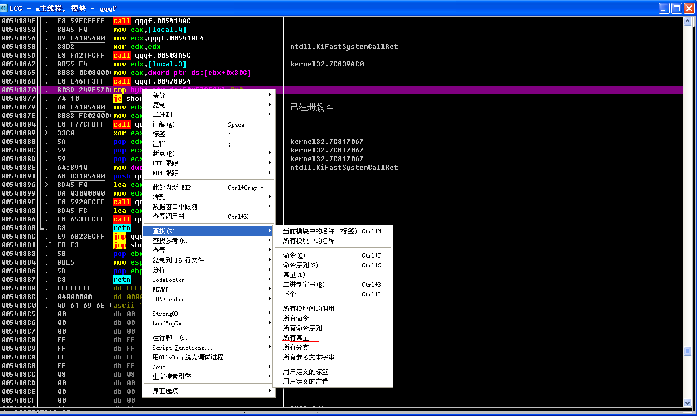697x416 pixels.
Task: Select 命令序列(S) search option
Action: point(333,265)
